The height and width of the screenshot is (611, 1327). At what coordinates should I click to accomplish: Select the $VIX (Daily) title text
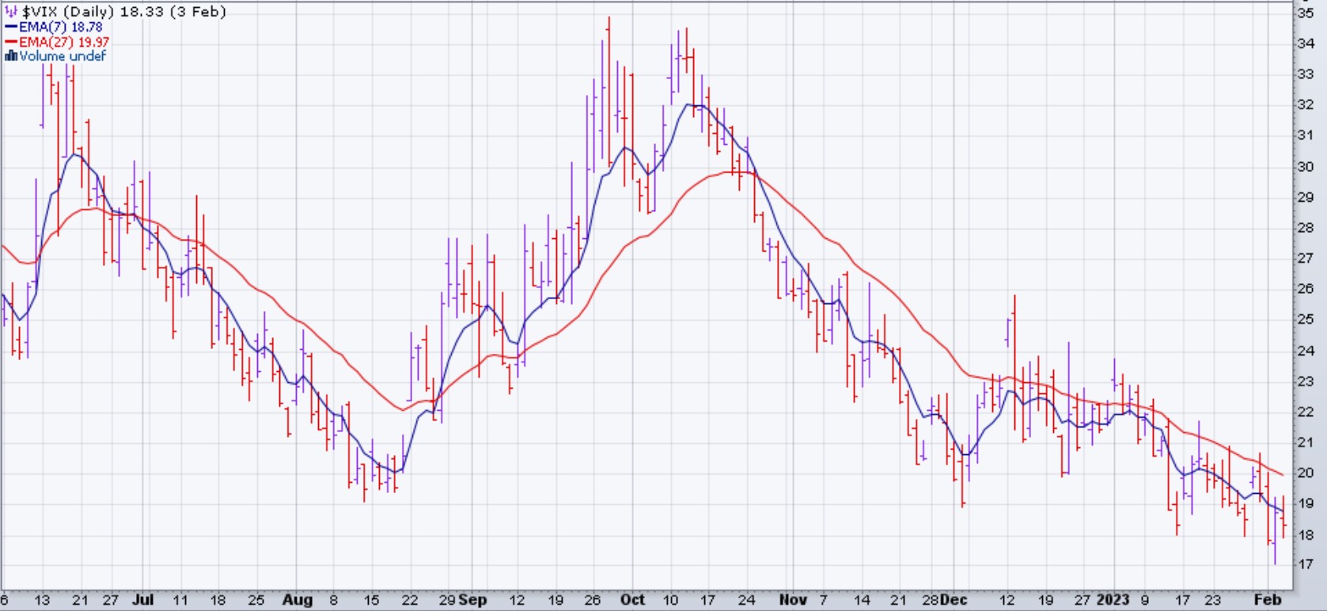point(70,12)
